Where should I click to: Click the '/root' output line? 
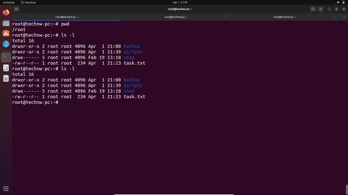click(19, 29)
